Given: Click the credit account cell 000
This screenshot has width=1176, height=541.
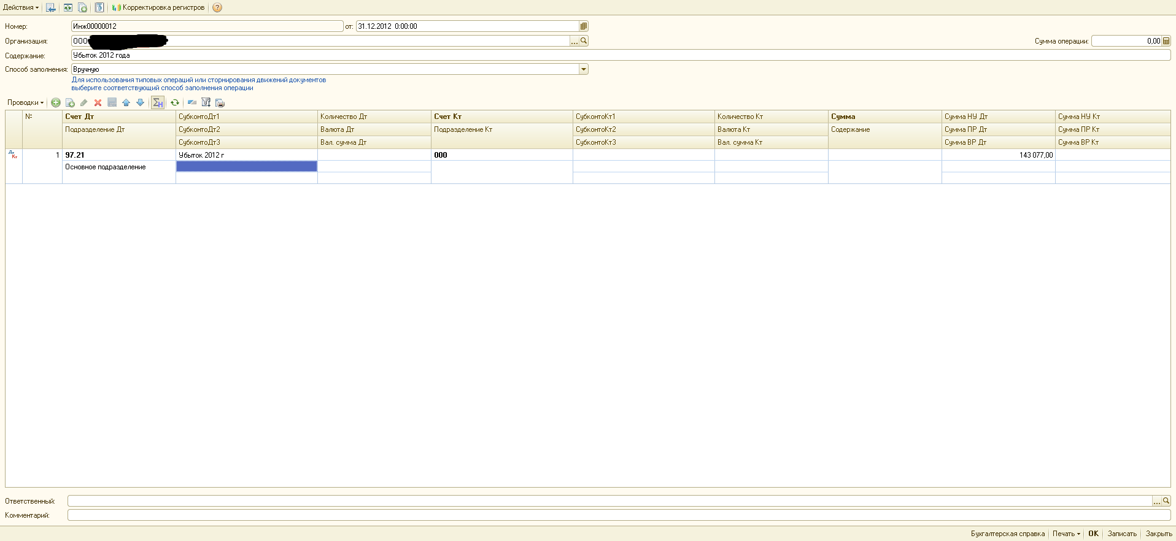Looking at the screenshot, I should tap(502, 155).
